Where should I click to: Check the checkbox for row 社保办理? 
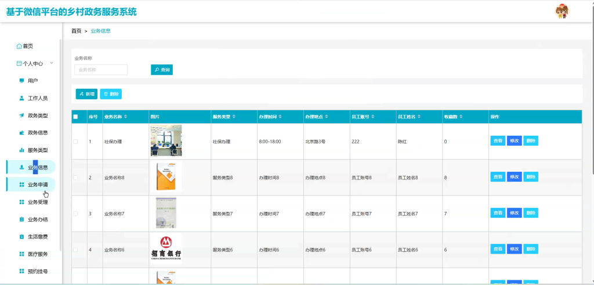(75, 142)
